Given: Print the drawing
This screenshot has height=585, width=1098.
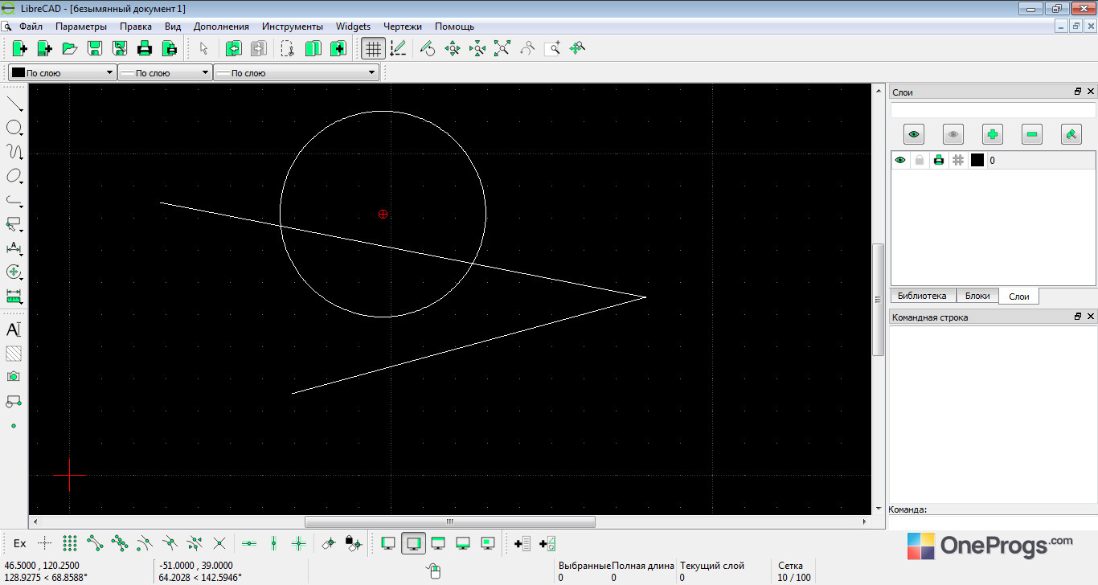Looking at the screenshot, I should (144, 48).
